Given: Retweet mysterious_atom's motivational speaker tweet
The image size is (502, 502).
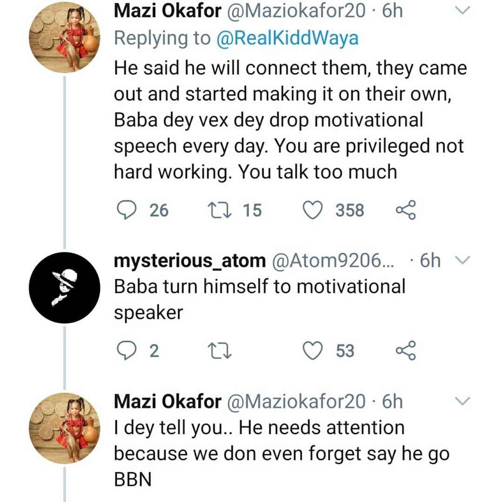Looking at the screenshot, I should click(x=219, y=350).
